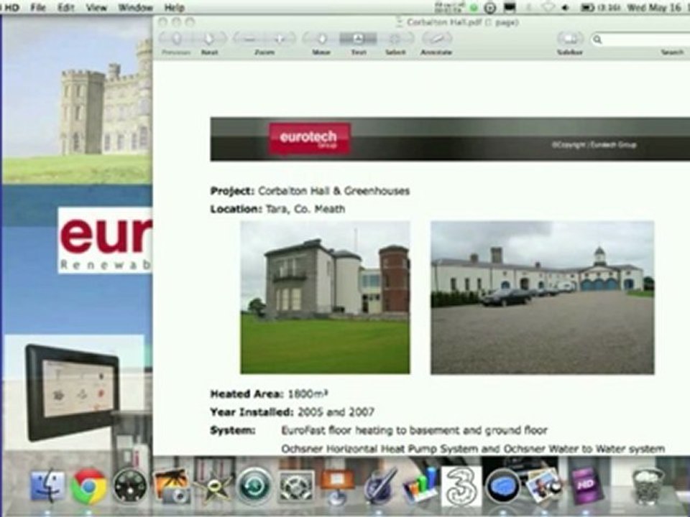This screenshot has width=690, height=517.
Task: Click the Wed May 16 date in the menu bar
Action: pos(653,7)
